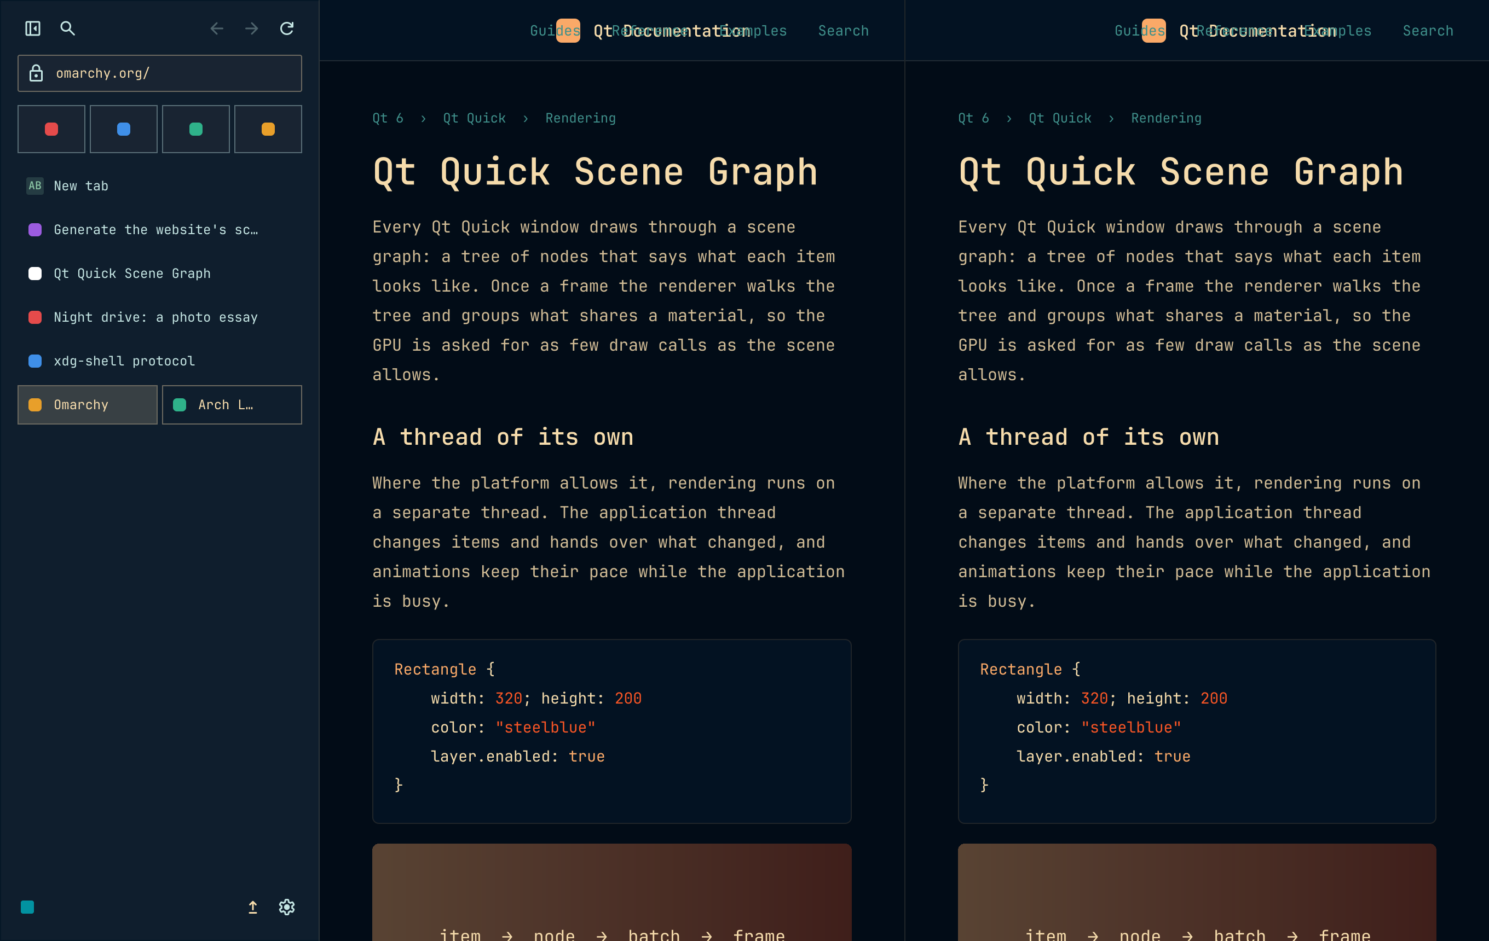This screenshot has width=1489, height=941.
Task: Open the Qt Quick breadcrumb in the left pane
Action: click(x=474, y=118)
